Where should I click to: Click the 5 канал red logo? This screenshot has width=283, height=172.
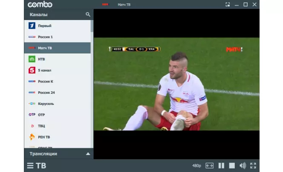[32, 70]
